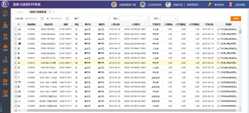
Task: Sort by the 已交货数量 column header
Action: (x=180, y=24)
